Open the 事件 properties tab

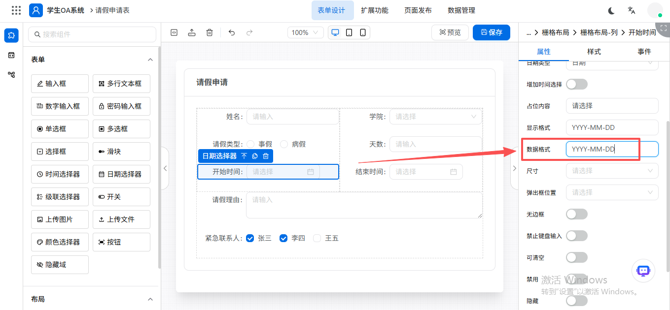[644, 52]
